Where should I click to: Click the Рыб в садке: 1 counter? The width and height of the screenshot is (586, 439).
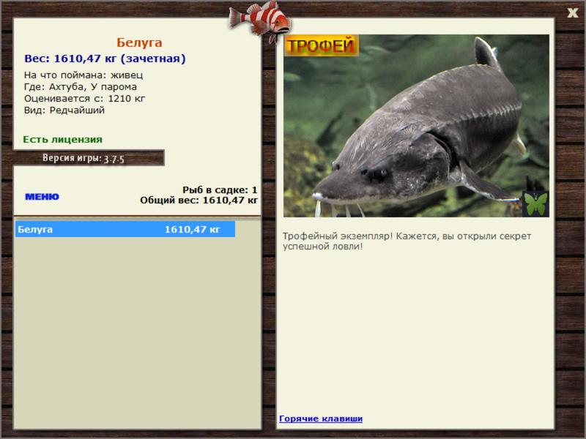(220, 190)
